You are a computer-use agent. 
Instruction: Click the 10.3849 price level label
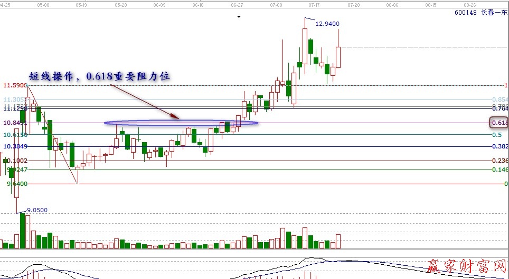[15, 146]
